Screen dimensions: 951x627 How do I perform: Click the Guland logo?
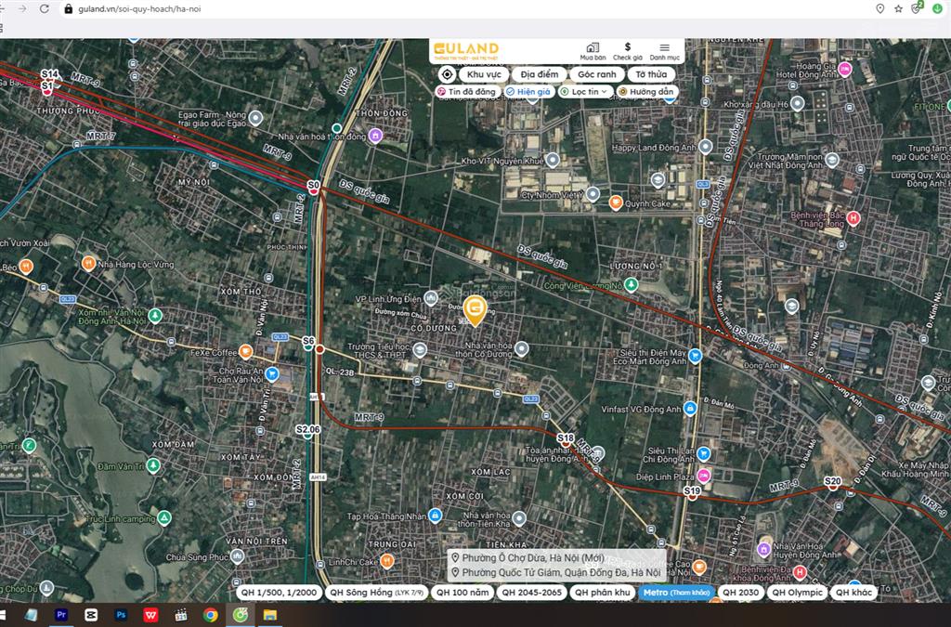466,50
